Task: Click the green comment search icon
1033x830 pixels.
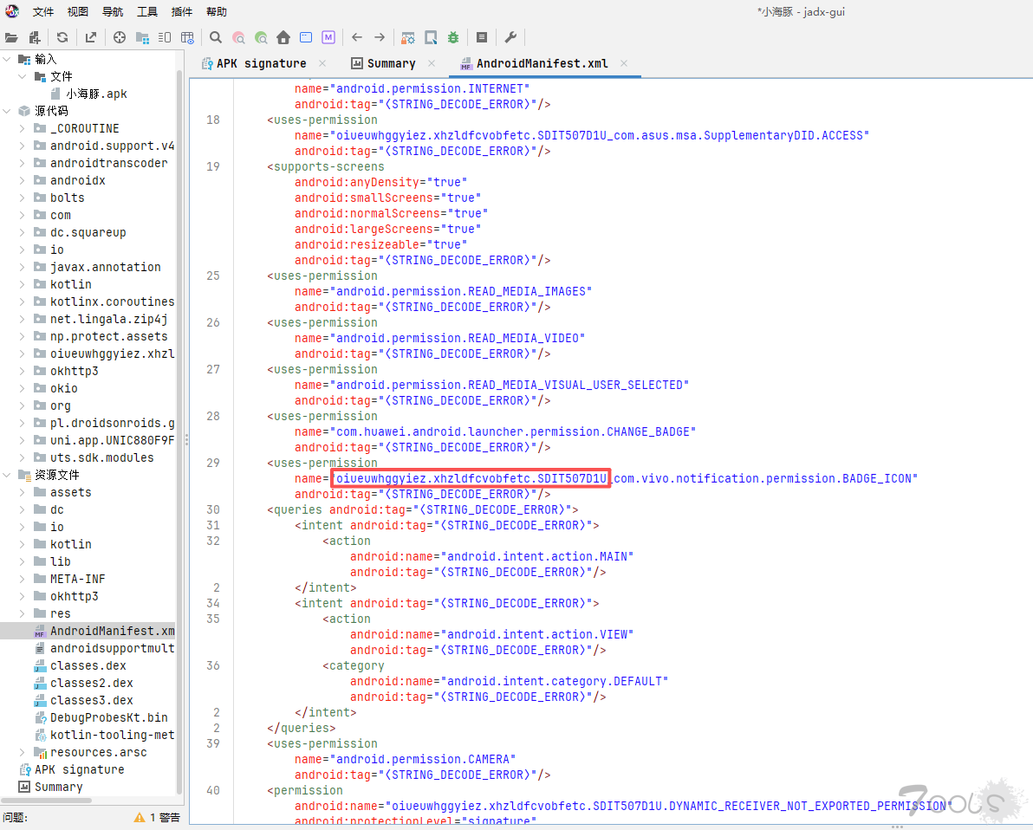Action: tap(261, 37)
